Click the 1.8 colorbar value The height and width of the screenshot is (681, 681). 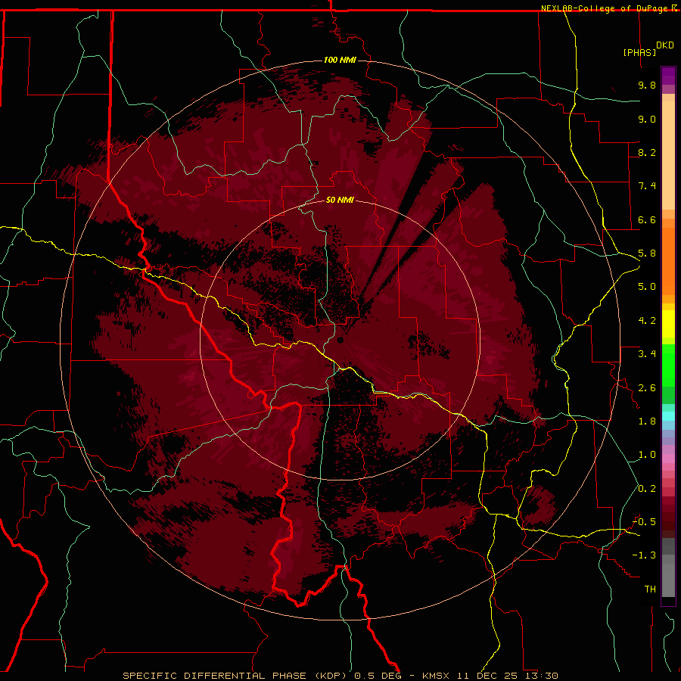[647, 421]
